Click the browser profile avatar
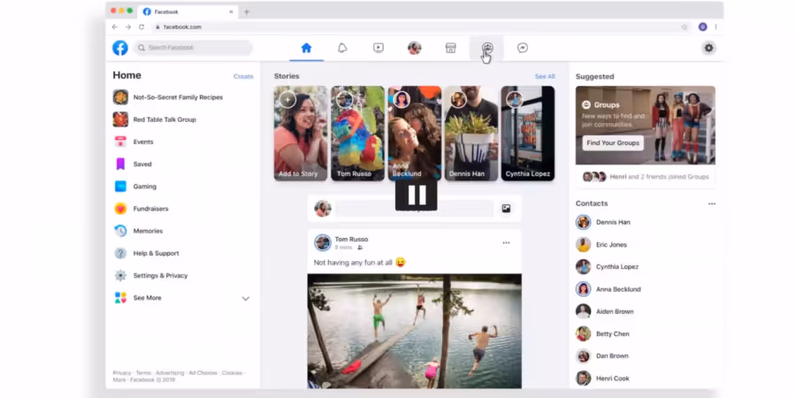Screen dimensions: 796x398 [702, 27]
